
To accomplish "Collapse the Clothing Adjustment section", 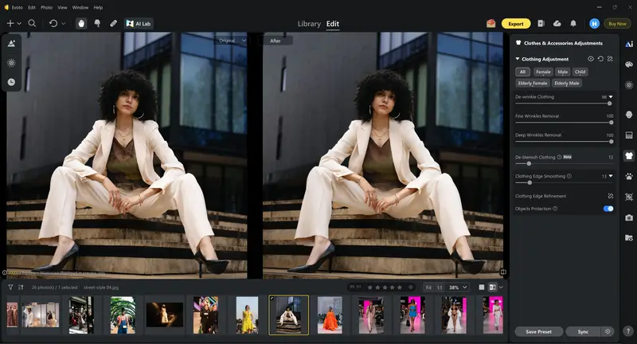I will coord(517,59).
